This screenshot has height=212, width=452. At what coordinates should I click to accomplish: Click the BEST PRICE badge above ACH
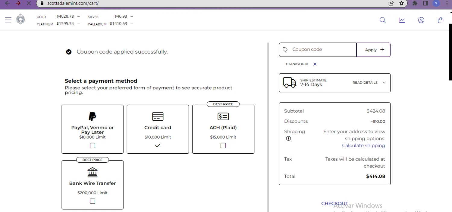[x=223, y=104]
